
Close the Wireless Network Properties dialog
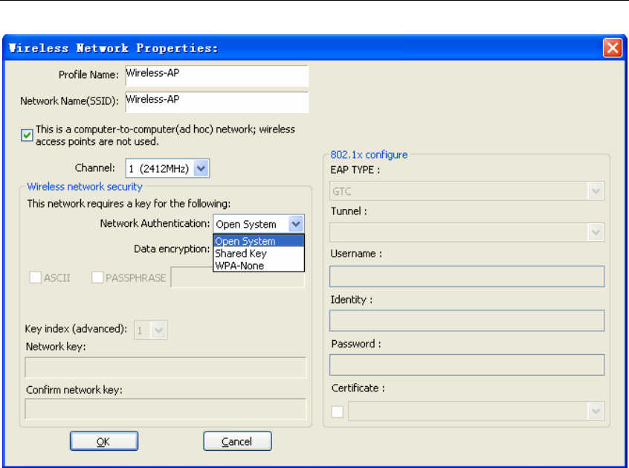613,48
